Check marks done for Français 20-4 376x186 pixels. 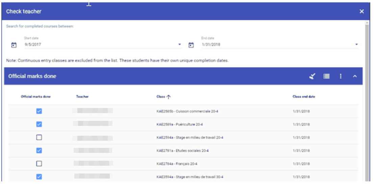39,164
